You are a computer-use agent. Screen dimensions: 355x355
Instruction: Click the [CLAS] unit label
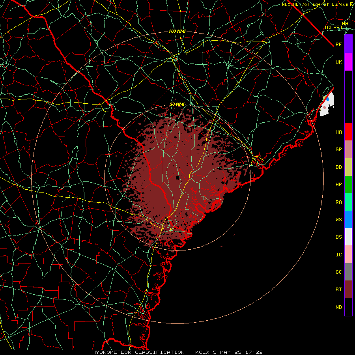coord(333,27)
